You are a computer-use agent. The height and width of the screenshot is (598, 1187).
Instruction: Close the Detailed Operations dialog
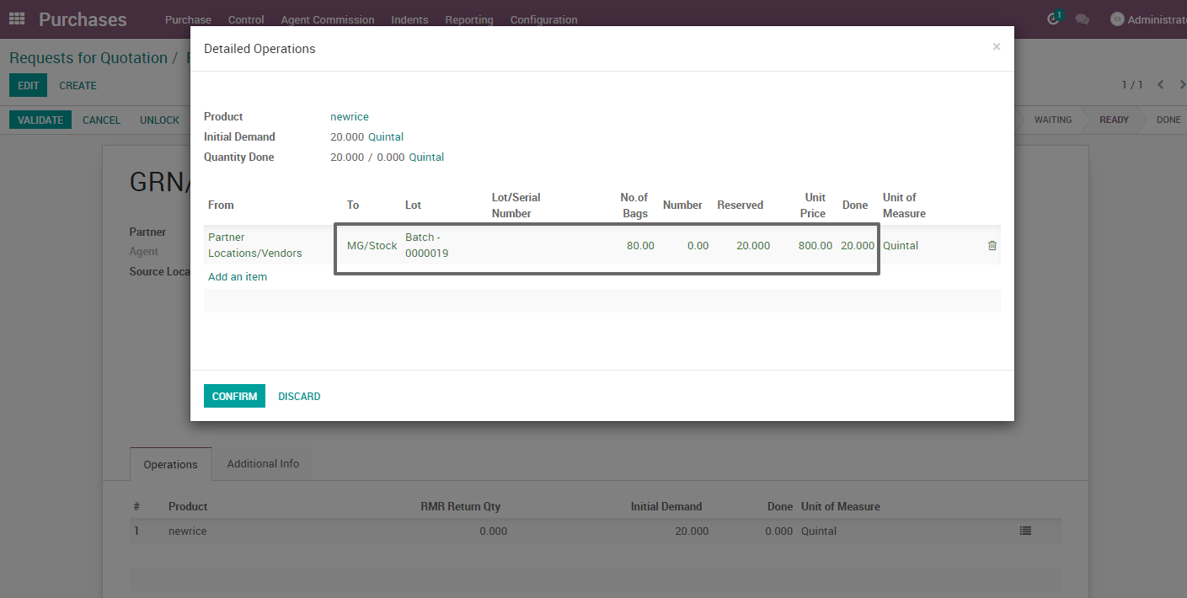pyautogui.click(x=996, y=47)
